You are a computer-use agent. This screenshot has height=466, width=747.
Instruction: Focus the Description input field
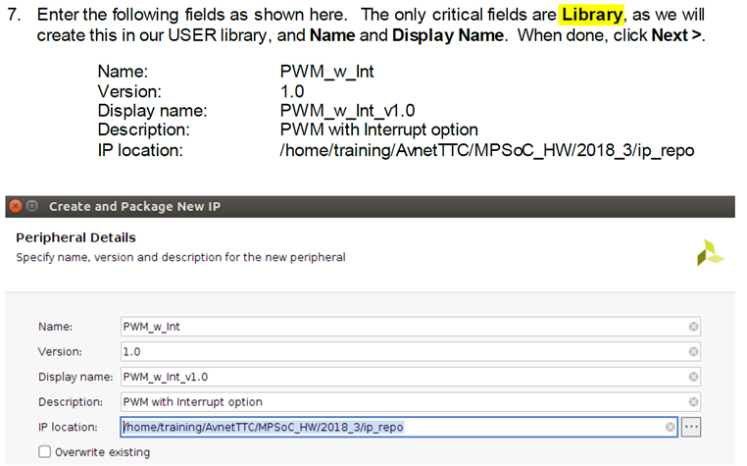pyautogui.click(x=410, y=402)
